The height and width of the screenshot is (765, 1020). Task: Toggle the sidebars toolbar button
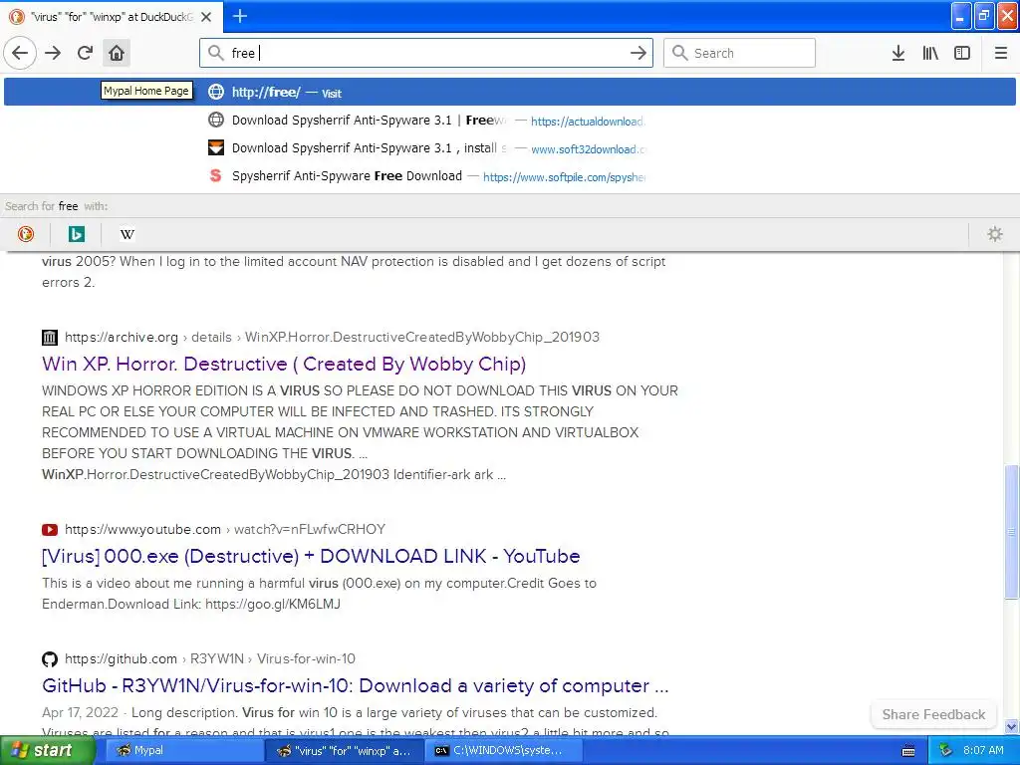pos(962,53)
